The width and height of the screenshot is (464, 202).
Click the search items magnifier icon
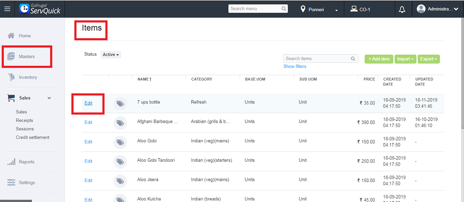tap(353, 59)
